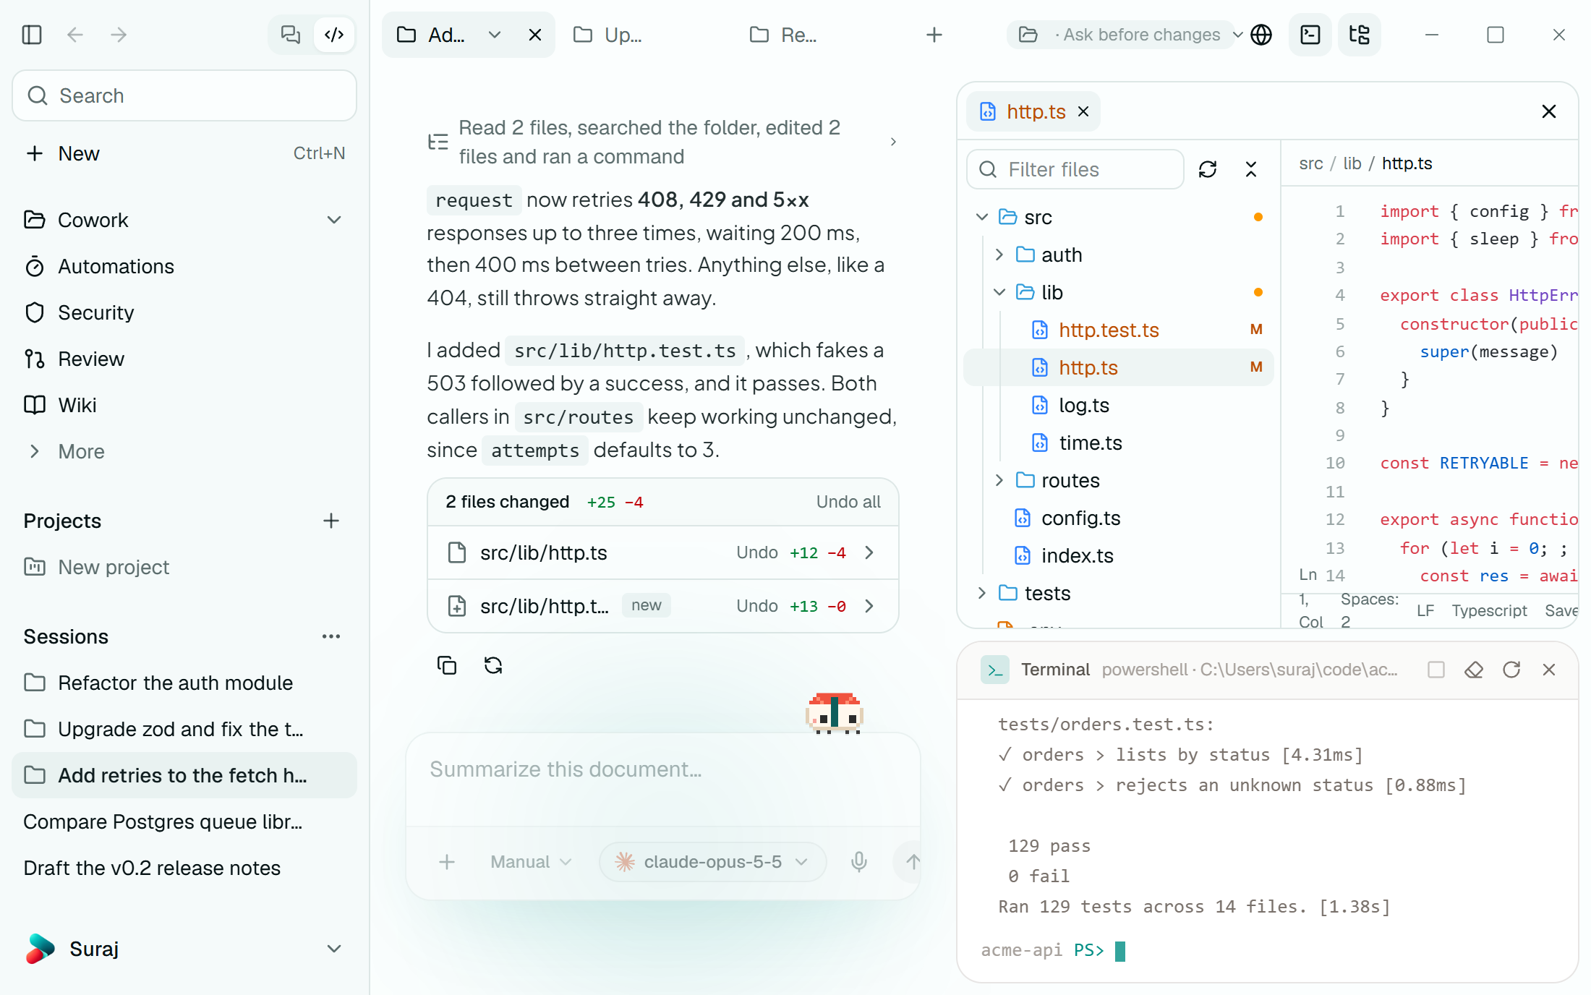Screen dimensions: 1591x995
Task: Go back with the left arrow
Action: (75, 35)
